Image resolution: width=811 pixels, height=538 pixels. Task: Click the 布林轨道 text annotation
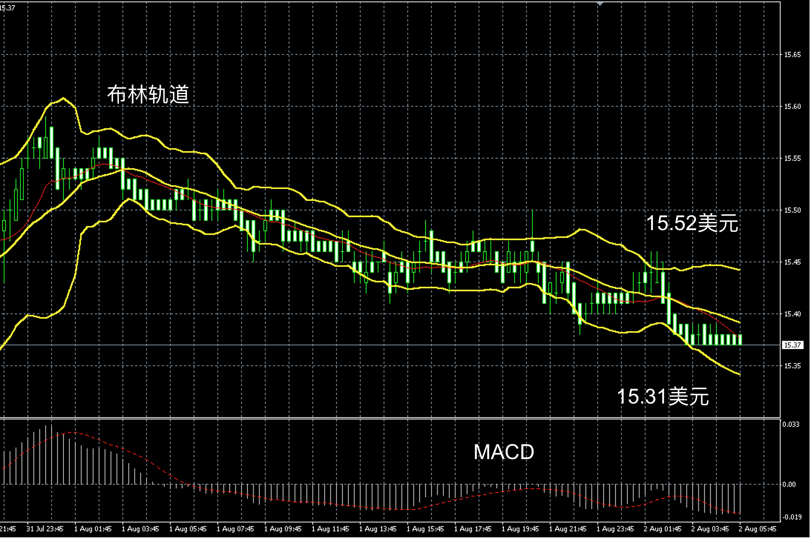point(148,94)
